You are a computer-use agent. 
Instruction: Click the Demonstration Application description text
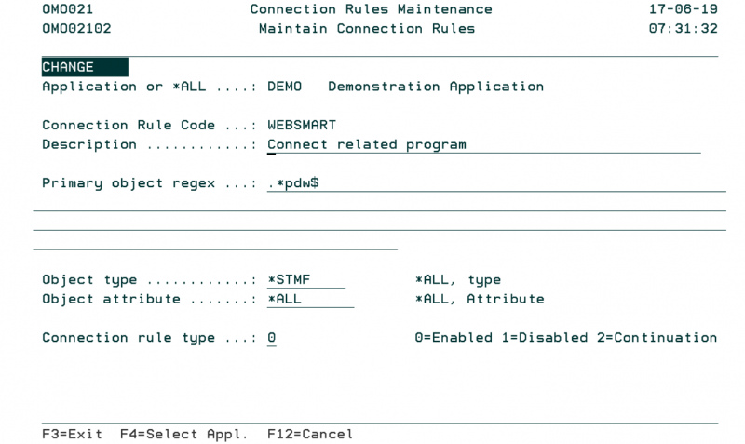point(436,87)
